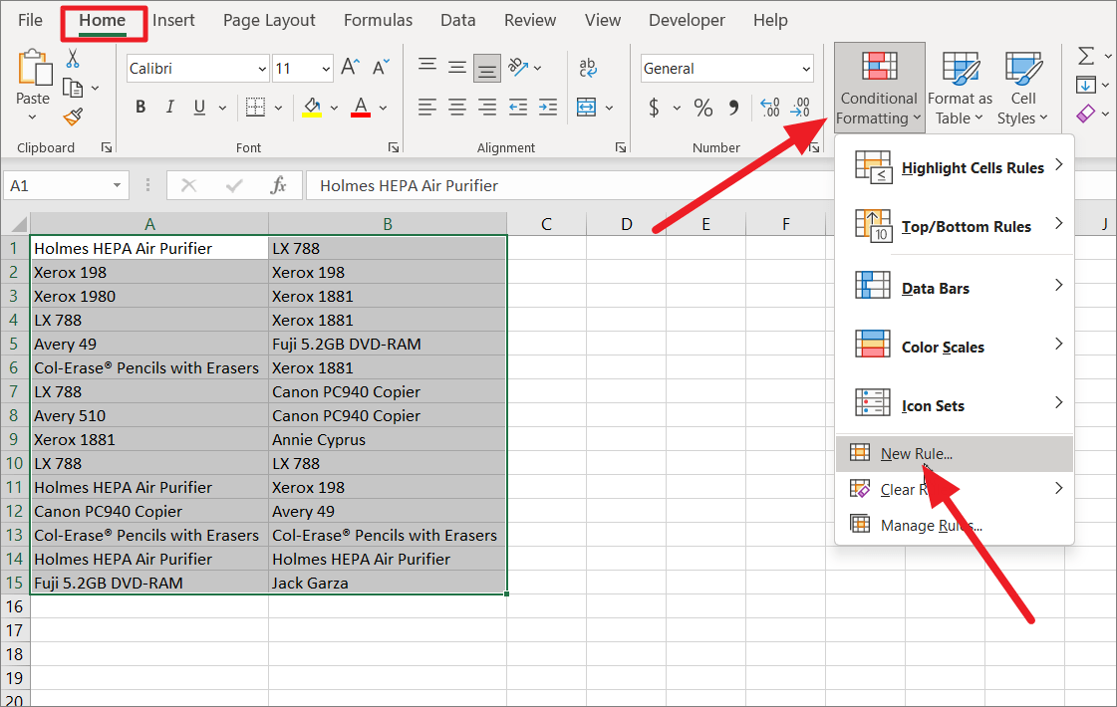The height and width of the screenshot is (707, 1117).
Task: Apply Percent Style formatting
Action: [703, 107]
